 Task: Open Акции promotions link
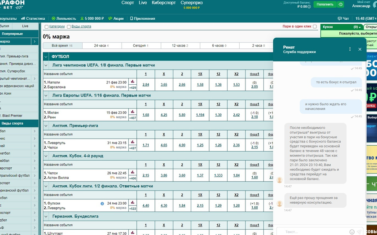point(116,18)
